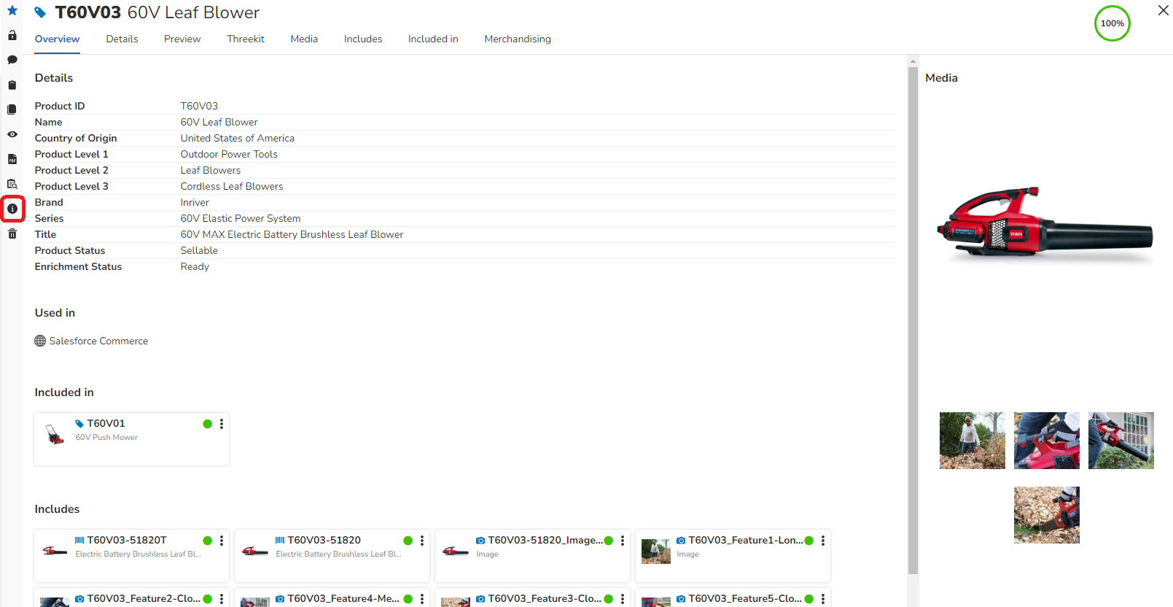Screen dimensions: 1173x607
Task: Open the T60V03-51820 item card
Action: point(324,541)
